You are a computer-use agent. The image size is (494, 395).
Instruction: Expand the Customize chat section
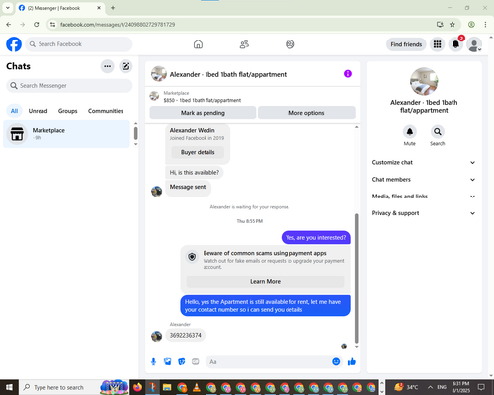tap(424, 162)
